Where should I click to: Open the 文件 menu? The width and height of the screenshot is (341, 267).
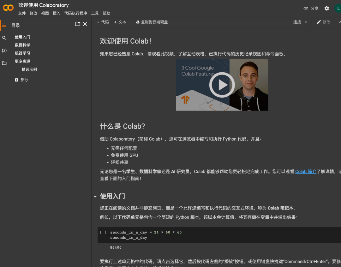22,13
